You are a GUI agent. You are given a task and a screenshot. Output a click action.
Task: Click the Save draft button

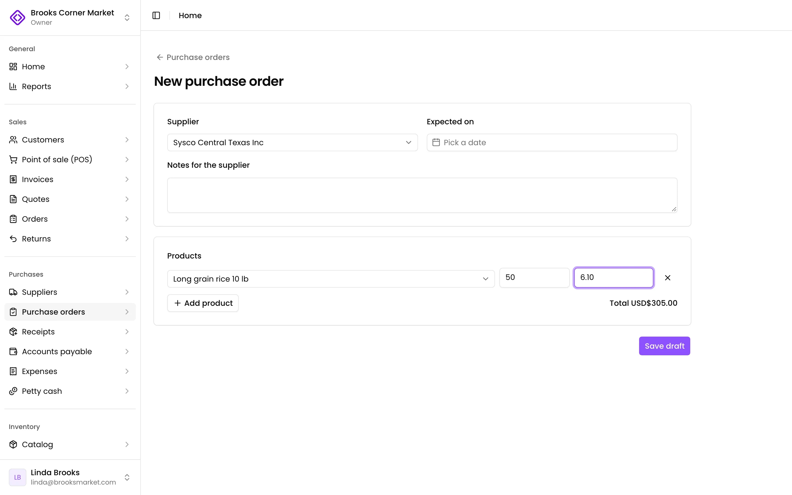tap(664, 346)
